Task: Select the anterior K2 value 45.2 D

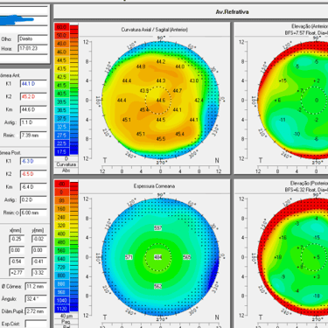Action: [33, 97]
